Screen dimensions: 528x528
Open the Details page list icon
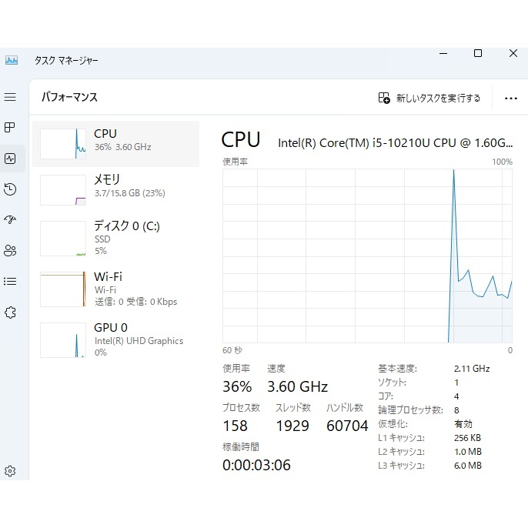click(10, 281)
